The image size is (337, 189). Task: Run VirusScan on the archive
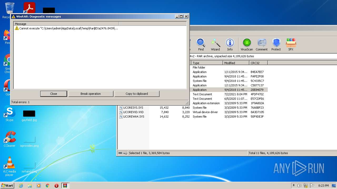click(247, 44)
